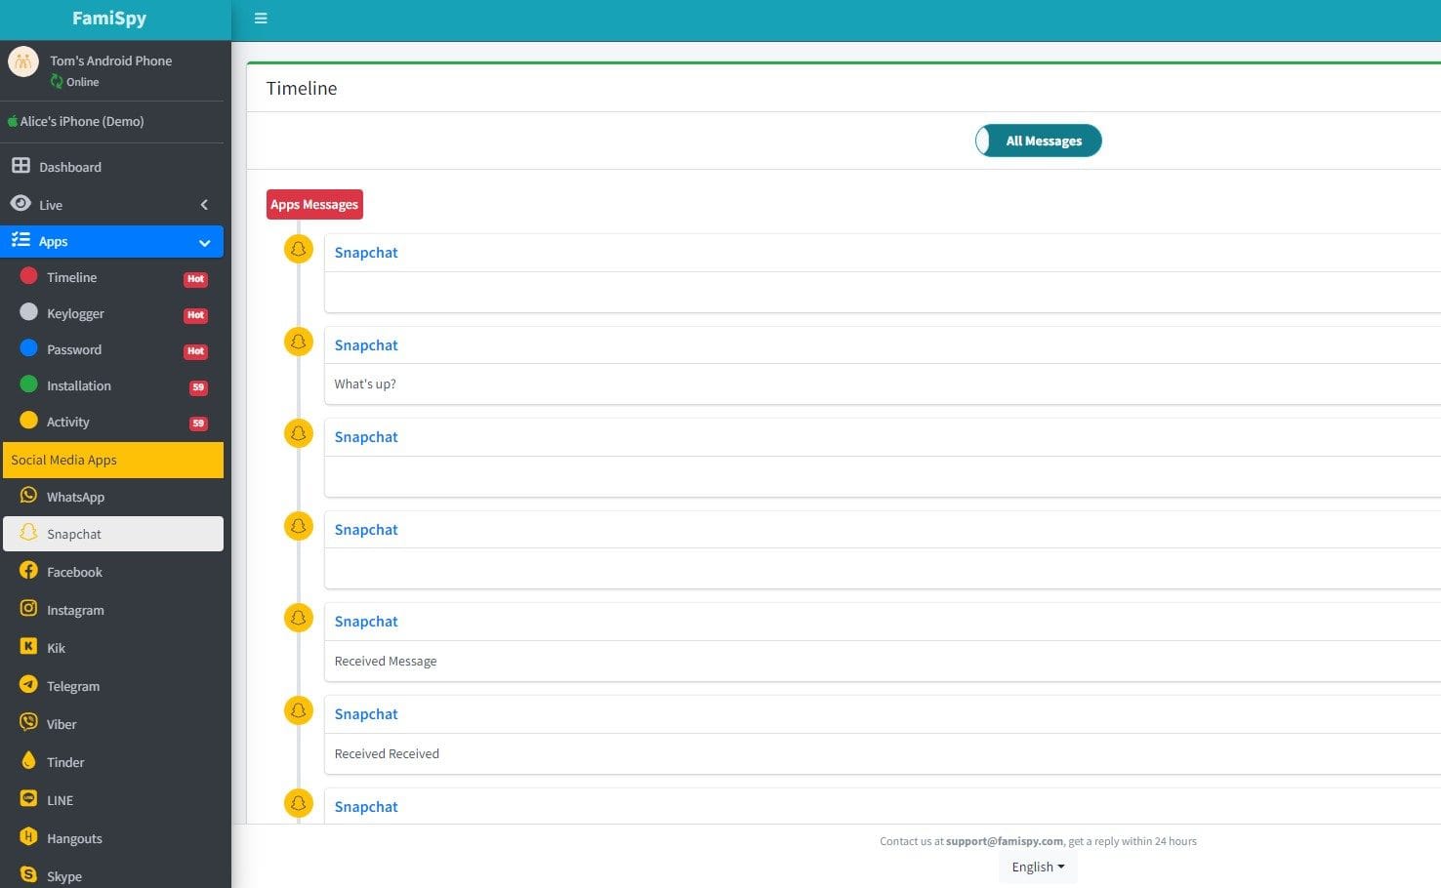The height and width of the screenshot is (888, 1441).
Task: Collapse the Apps menu chevron
Action: coord(204,242)
